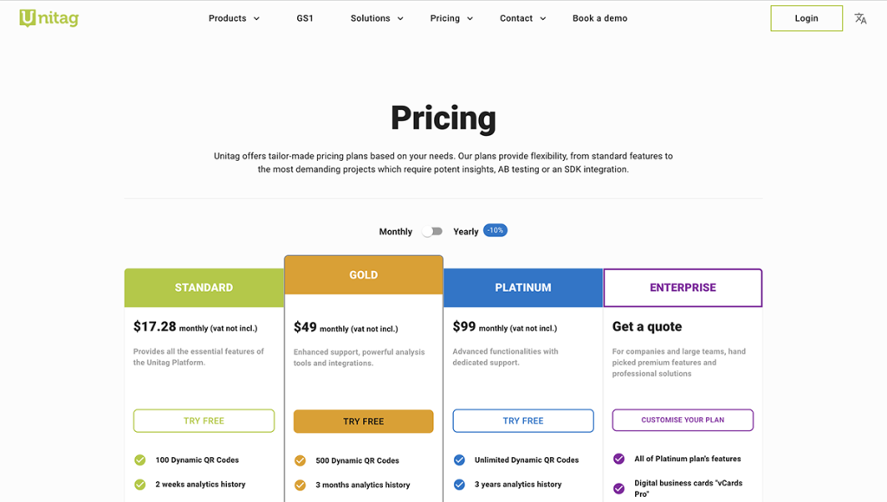This screenshot has width=887, height=502.
Task: Click green checkmark beside 100 Dynamic QR Codes
Action: 141,460
